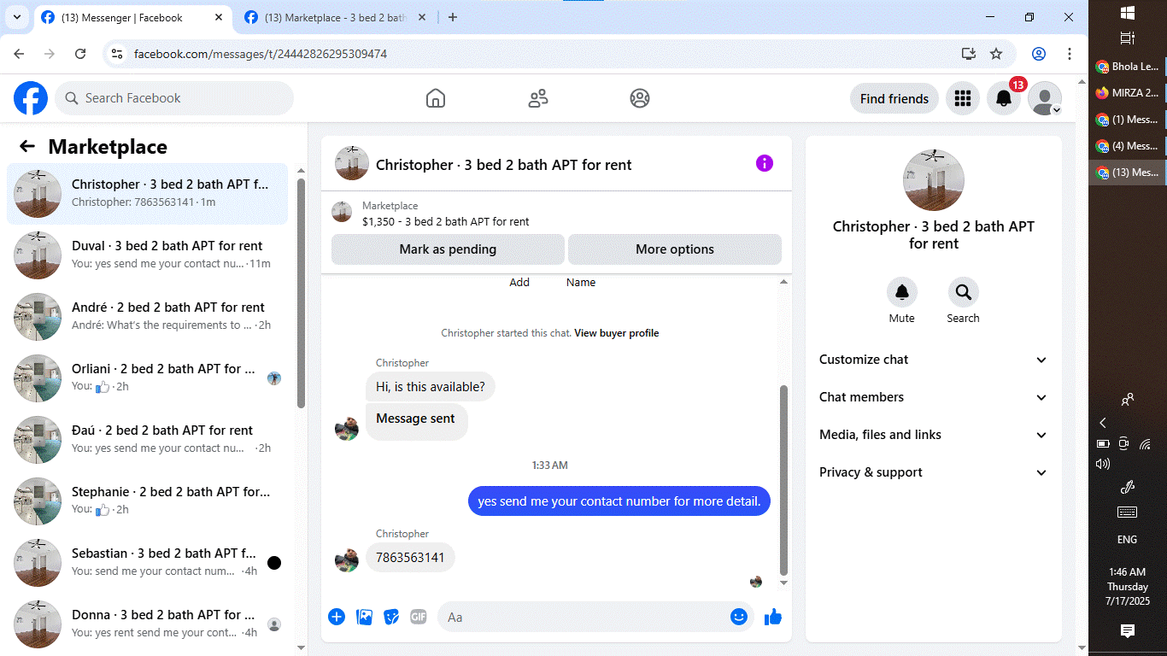Open the notifications bell with 13 badge
The width and height of the screenshot is (1167, 656).
pyautogui.click(x=1004, y=98)
